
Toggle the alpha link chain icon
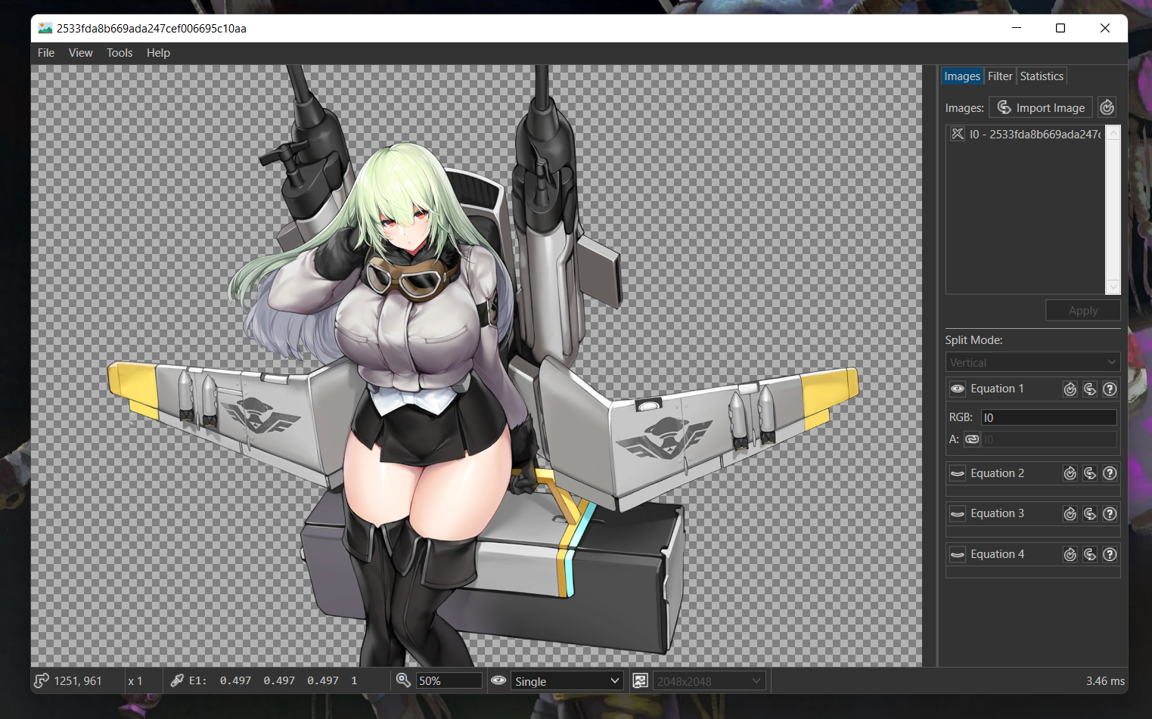pyautogui.click(x=972, y=439)
